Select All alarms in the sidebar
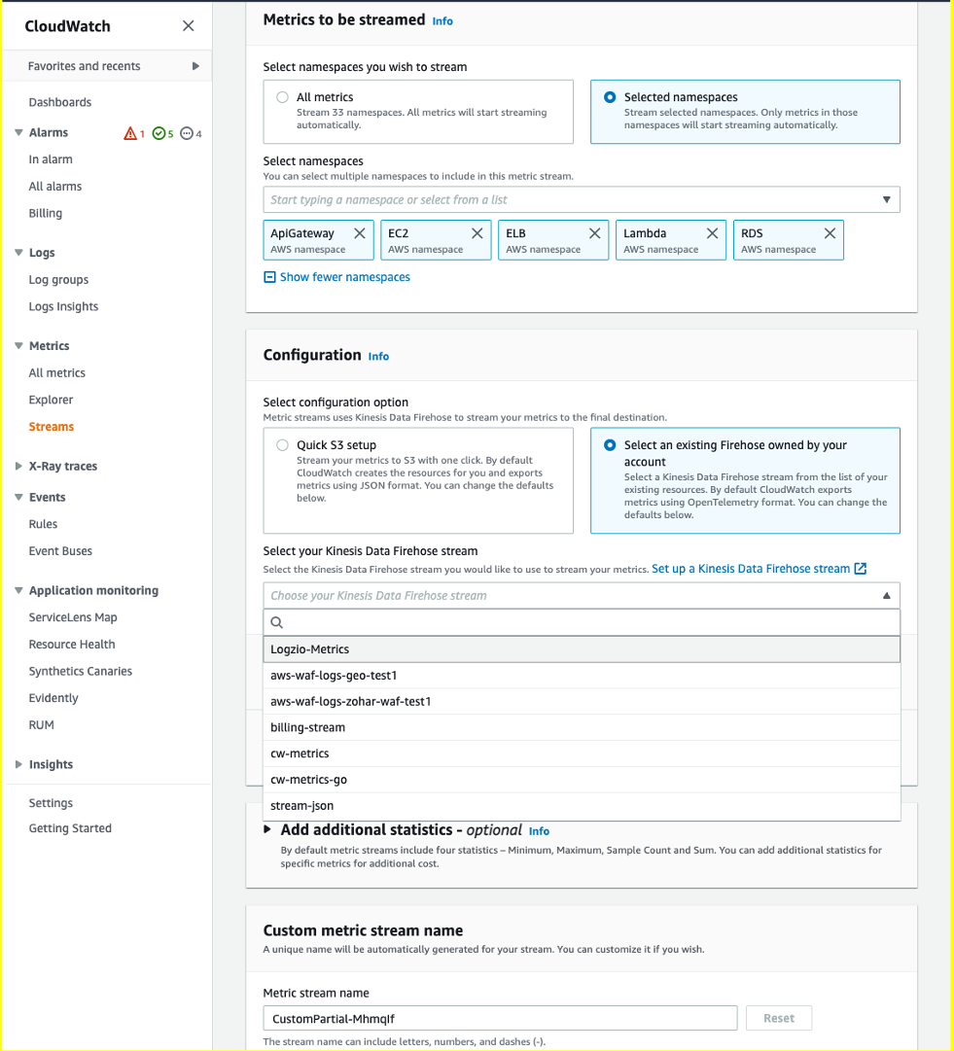Viewport: 954px width, 1051px height. [54, 186]
